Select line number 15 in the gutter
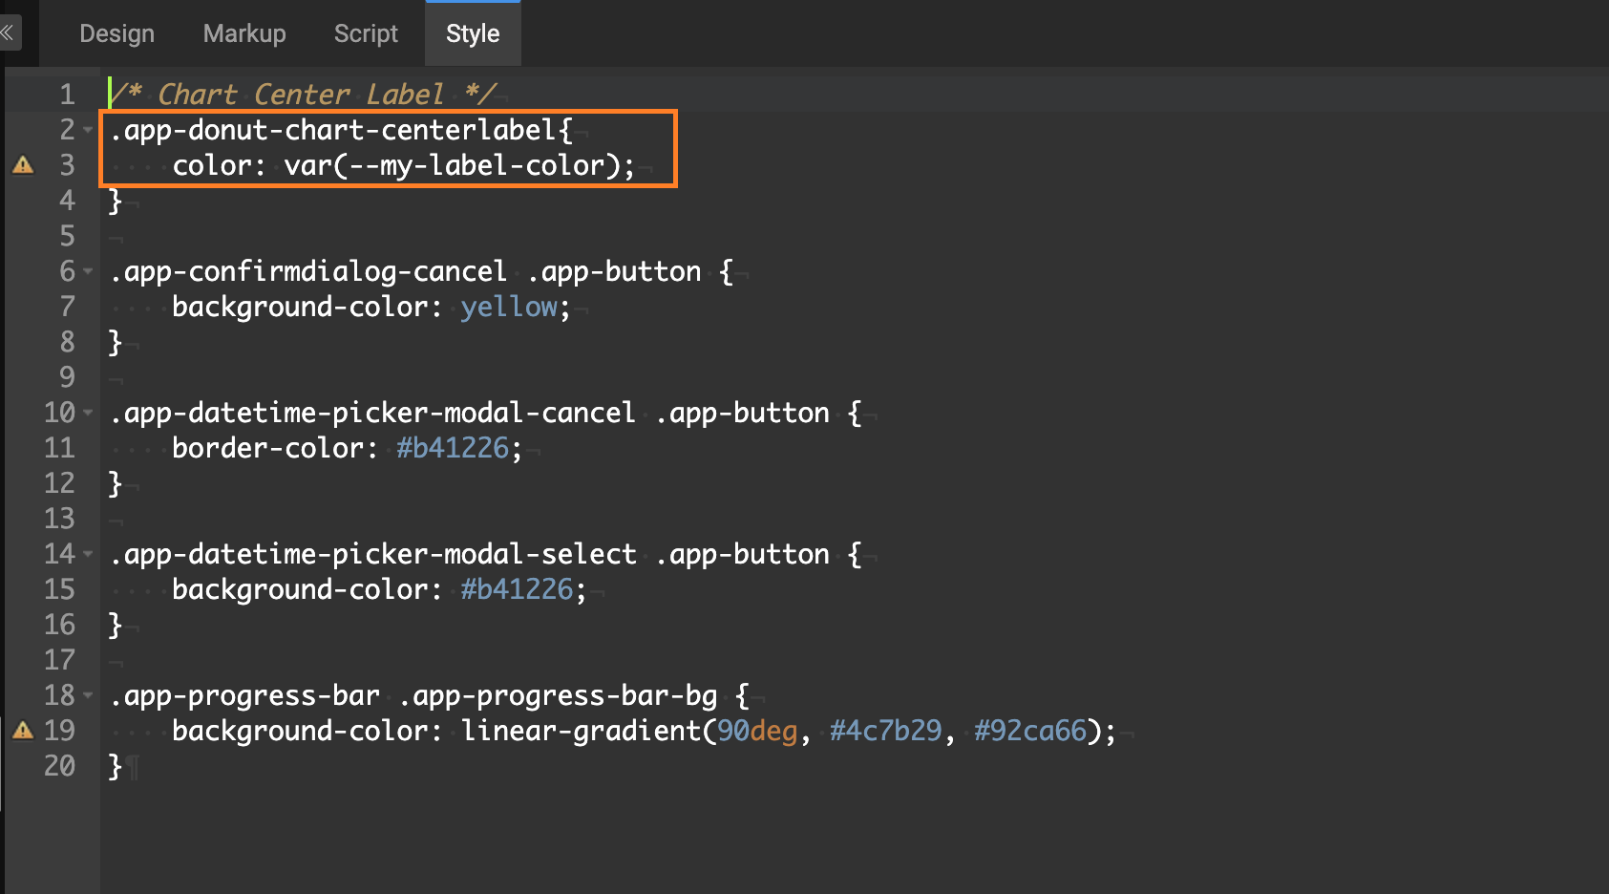This screenshot has width=1609, height=894. (x=60, y=589)
